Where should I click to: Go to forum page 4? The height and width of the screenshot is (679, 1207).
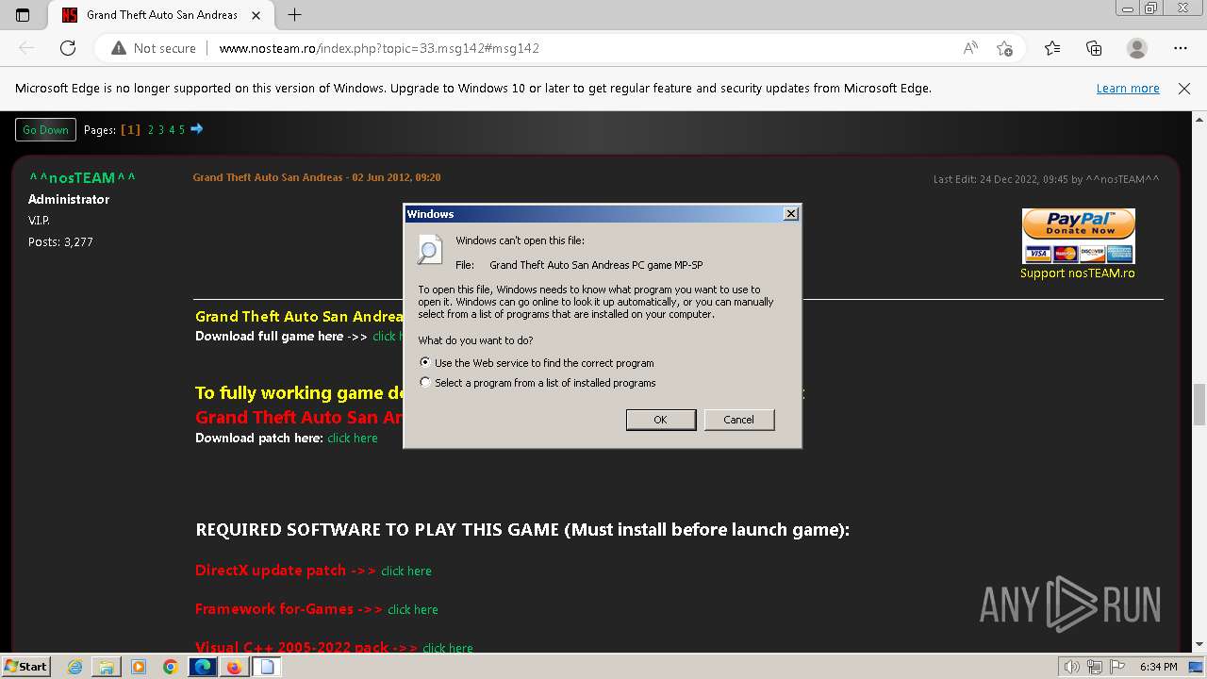click(x=172, y=129)
